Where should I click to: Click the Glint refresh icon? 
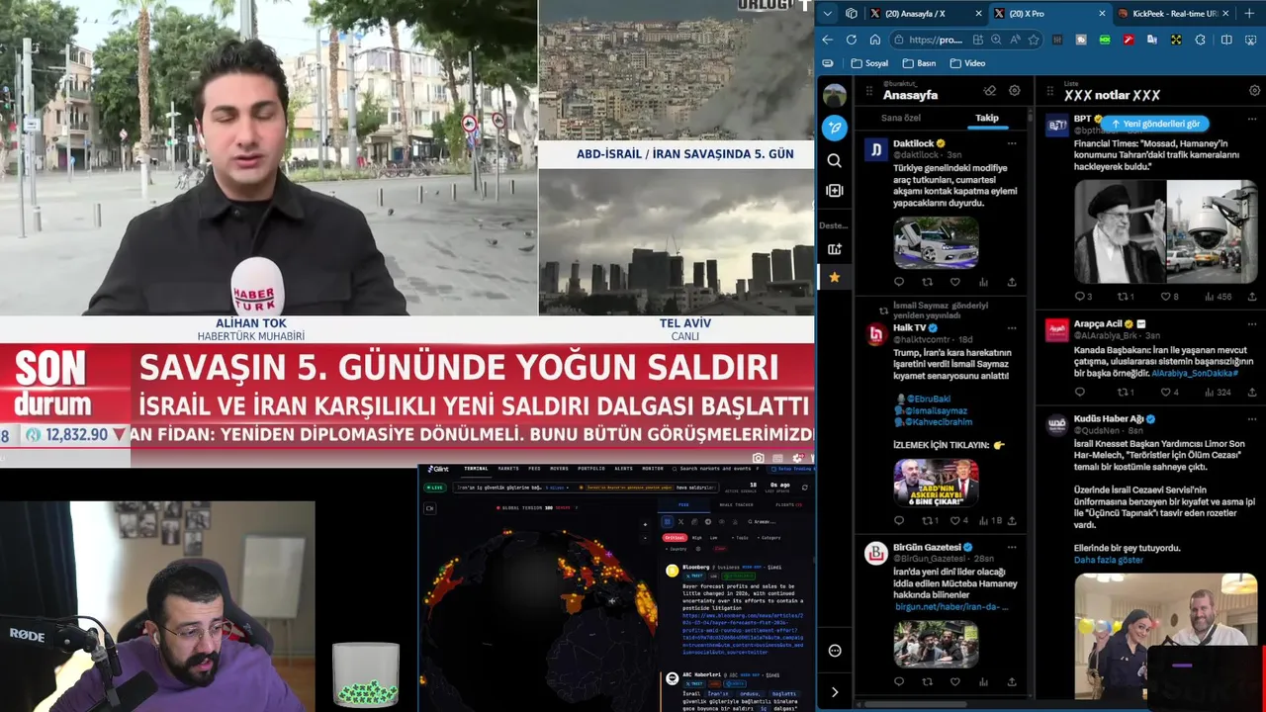point(804,488)
